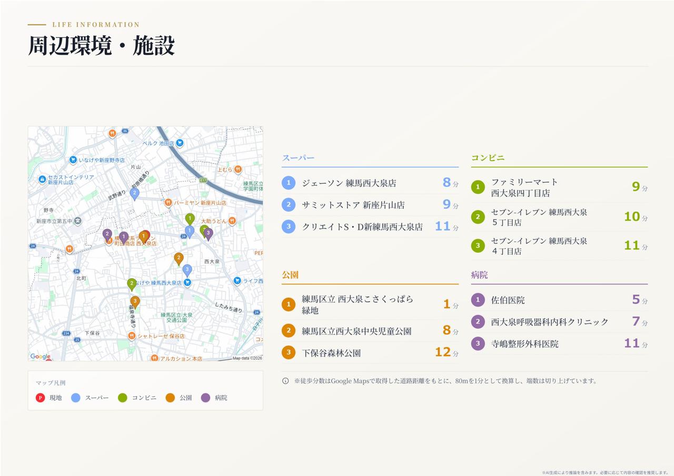Select the green convenience store map pin numbered 2
The width and height of the screenshot is (674, 476).
pyautogui.click(x=132, y=285)
